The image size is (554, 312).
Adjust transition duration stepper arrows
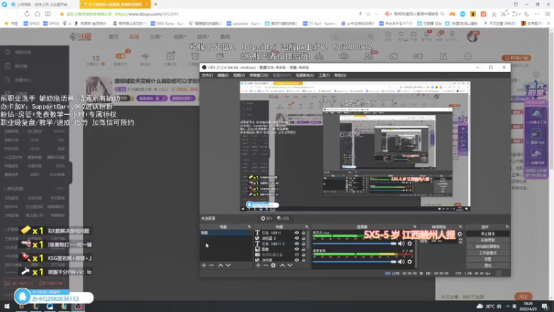(x=461, y=241)
